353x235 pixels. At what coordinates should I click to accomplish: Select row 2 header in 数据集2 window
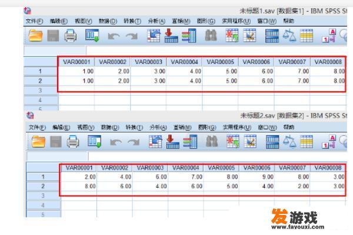click(43, 186)
